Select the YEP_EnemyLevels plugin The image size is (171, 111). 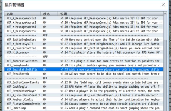tap(84, 65)
